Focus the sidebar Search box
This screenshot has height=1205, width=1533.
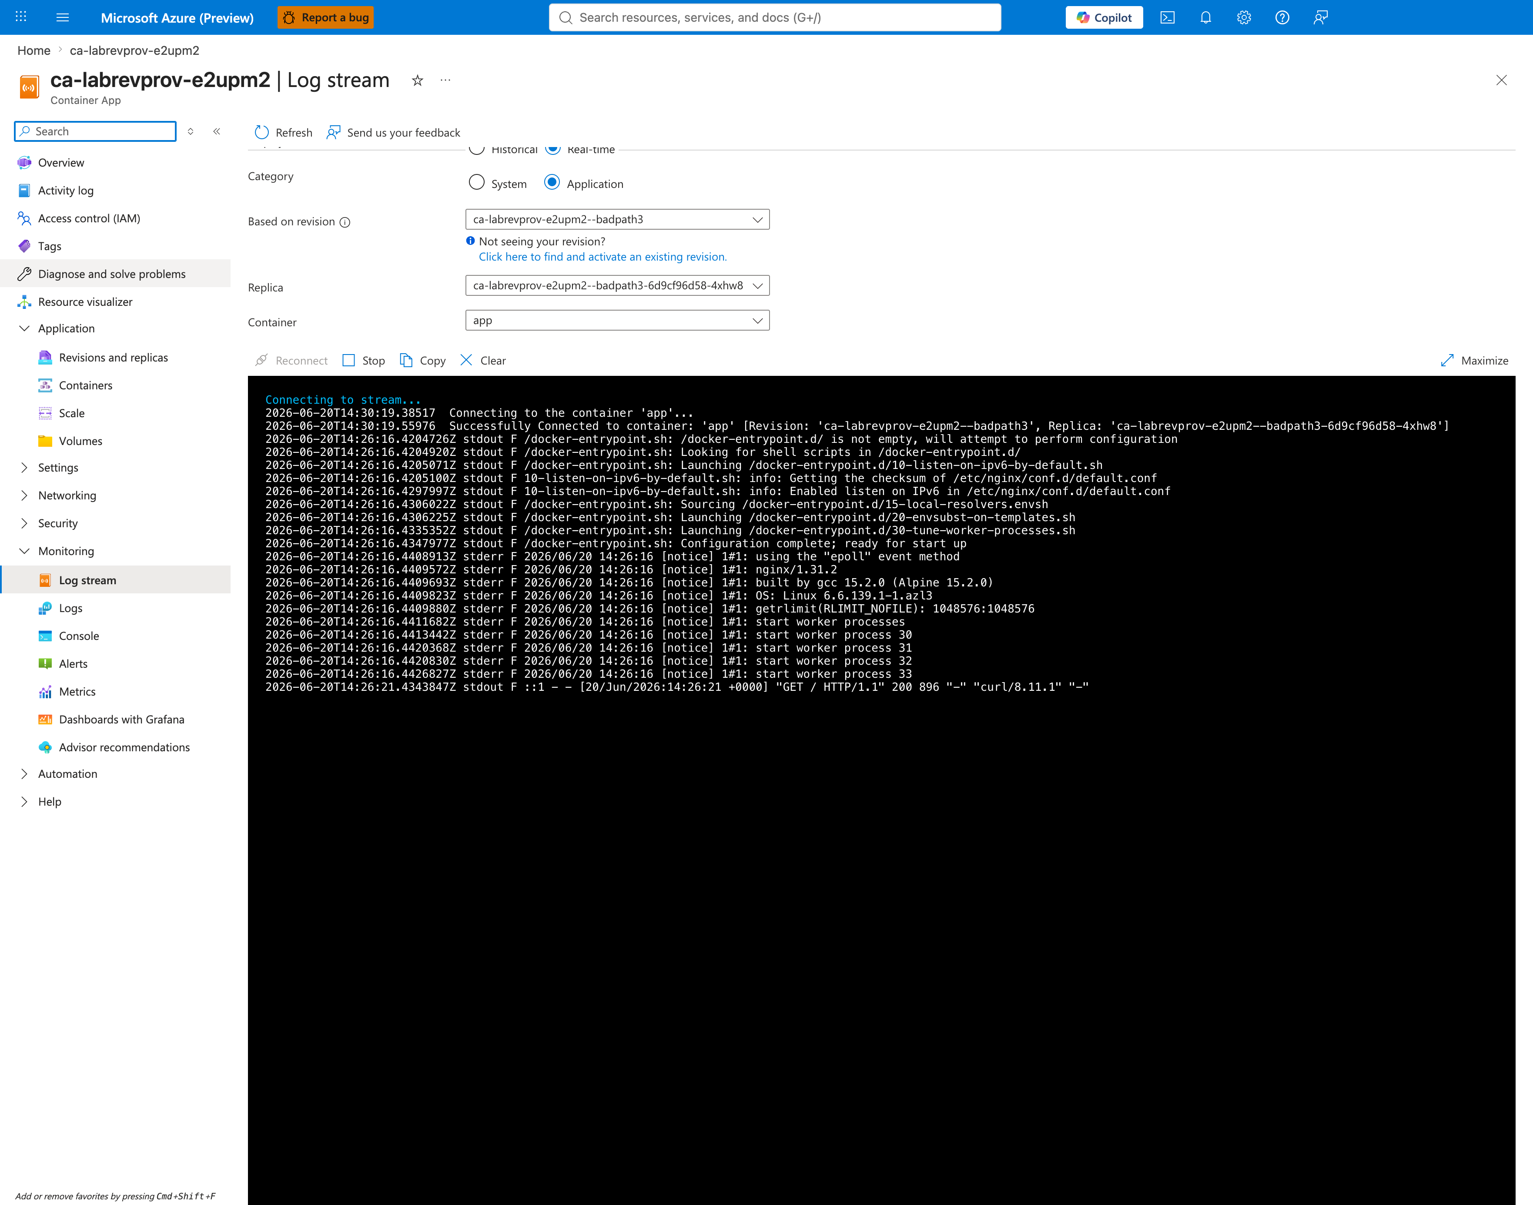coord(95,131)
